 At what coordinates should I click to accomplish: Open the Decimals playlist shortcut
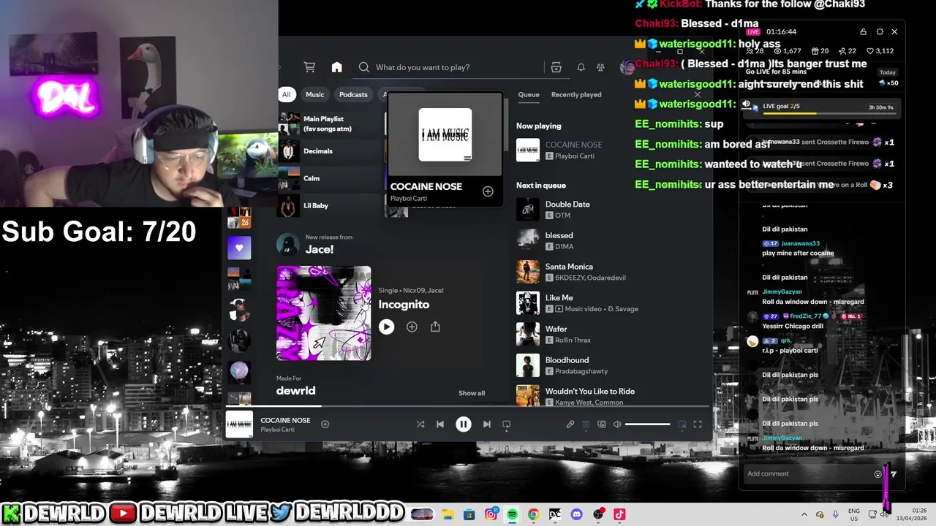331,151
